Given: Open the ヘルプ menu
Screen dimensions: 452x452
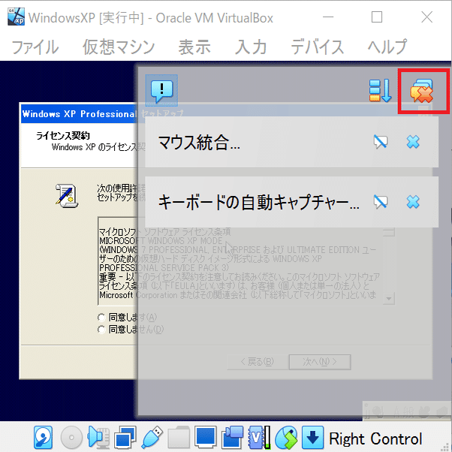Looking at the screenshot, I should pos(387,47).
